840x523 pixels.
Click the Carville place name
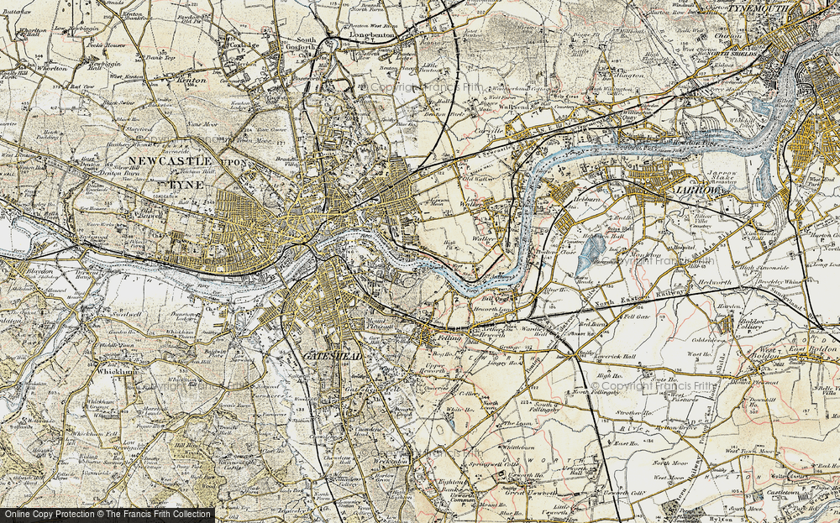[x=489, y=130]
